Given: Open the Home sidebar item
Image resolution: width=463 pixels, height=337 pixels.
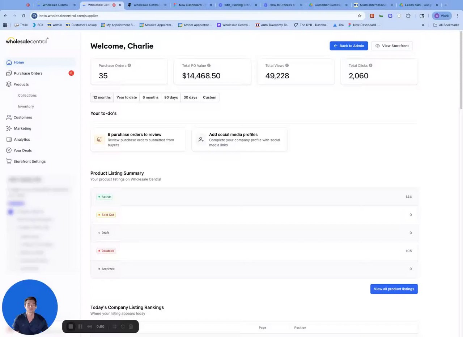Looking at the screenshot, I should [x=19, y=62].
